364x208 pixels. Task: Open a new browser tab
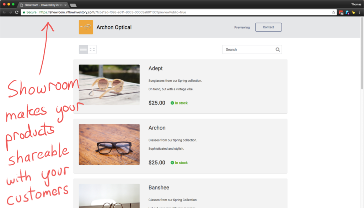[x=73, y=5]
